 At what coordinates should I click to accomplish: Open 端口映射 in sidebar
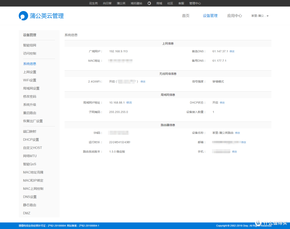pyautogui.click(x=30, y=132)
